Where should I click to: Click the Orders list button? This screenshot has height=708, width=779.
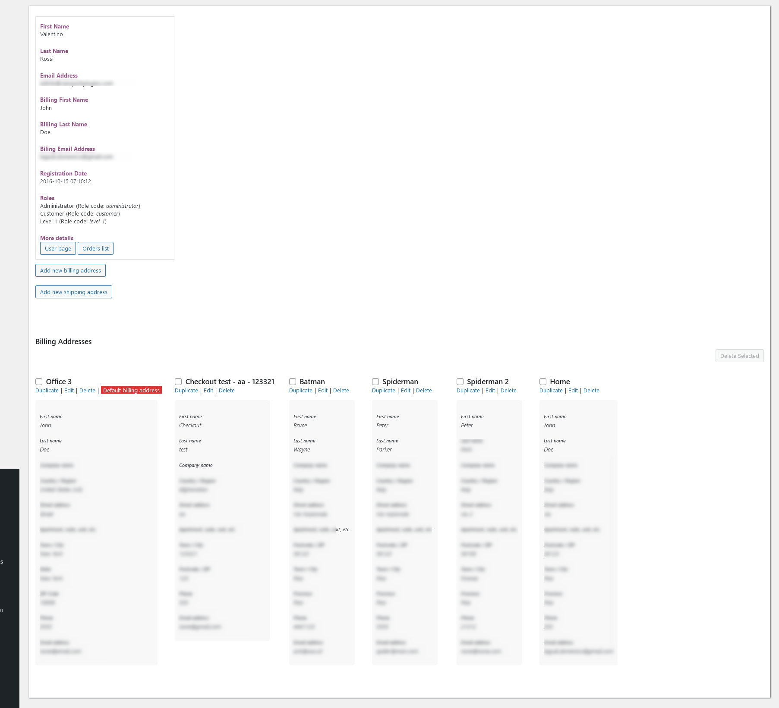[95, 248]
